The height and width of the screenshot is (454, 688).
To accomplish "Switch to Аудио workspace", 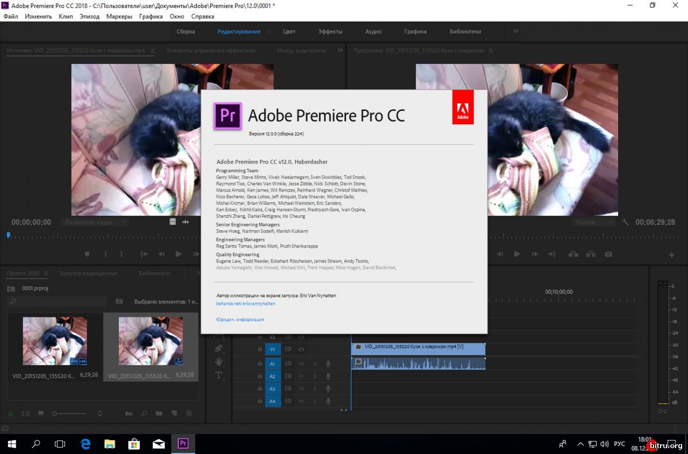I will [374, 32].
